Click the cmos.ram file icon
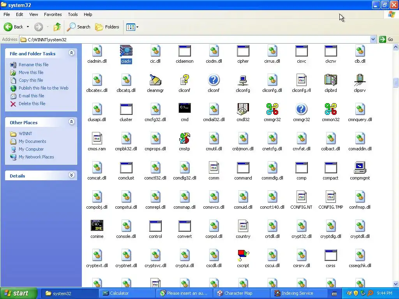 point(97,139)
